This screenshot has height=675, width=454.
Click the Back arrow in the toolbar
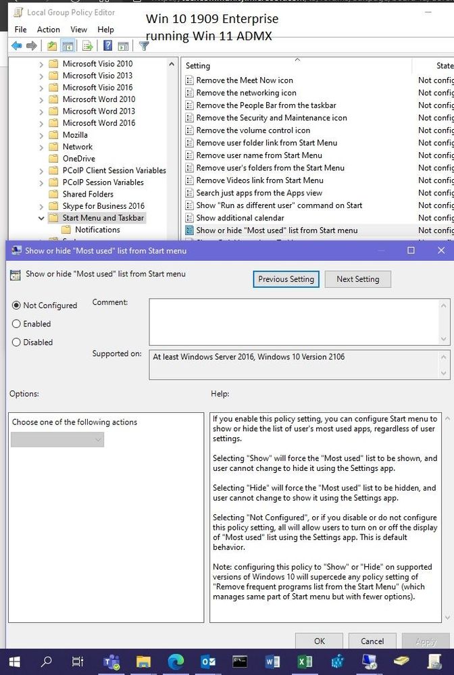point(17,46)
